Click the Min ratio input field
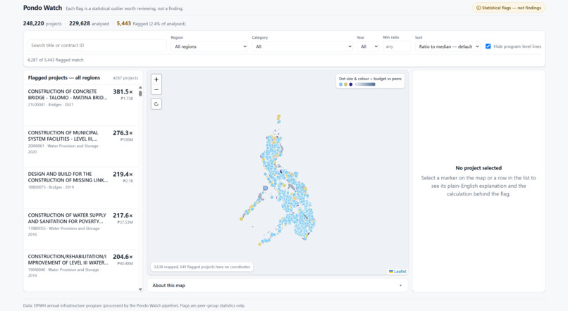 point(397,46)
